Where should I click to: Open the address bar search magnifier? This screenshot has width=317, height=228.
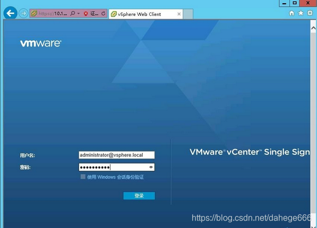[x=72, y=14]
